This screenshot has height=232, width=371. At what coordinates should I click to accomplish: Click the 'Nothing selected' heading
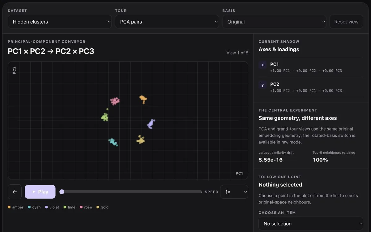(280, 185)
